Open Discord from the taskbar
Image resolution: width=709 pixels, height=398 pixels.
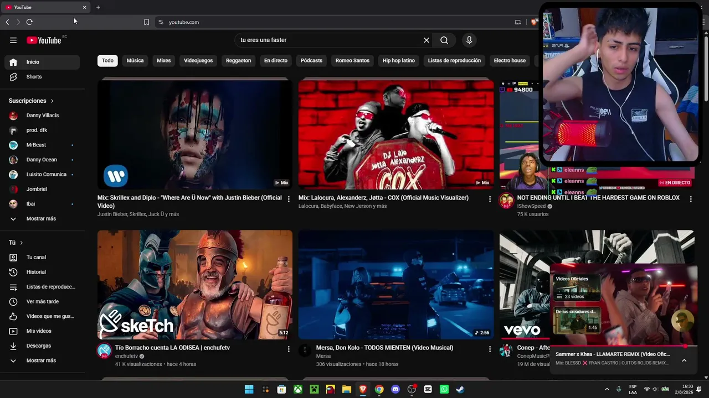point(395,389)
